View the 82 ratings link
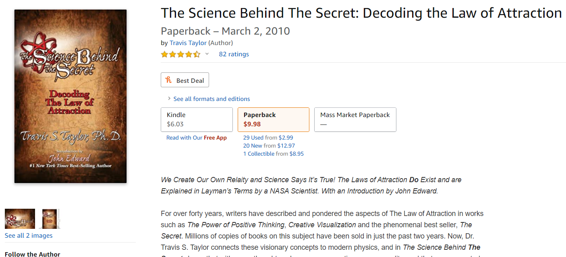 234,54
